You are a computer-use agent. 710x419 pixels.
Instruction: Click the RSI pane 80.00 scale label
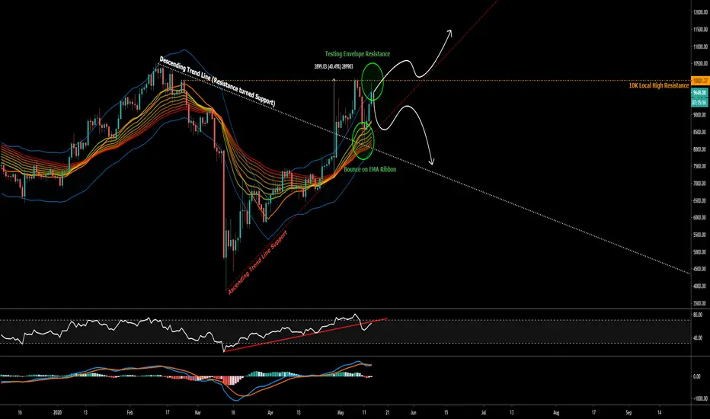698,315
